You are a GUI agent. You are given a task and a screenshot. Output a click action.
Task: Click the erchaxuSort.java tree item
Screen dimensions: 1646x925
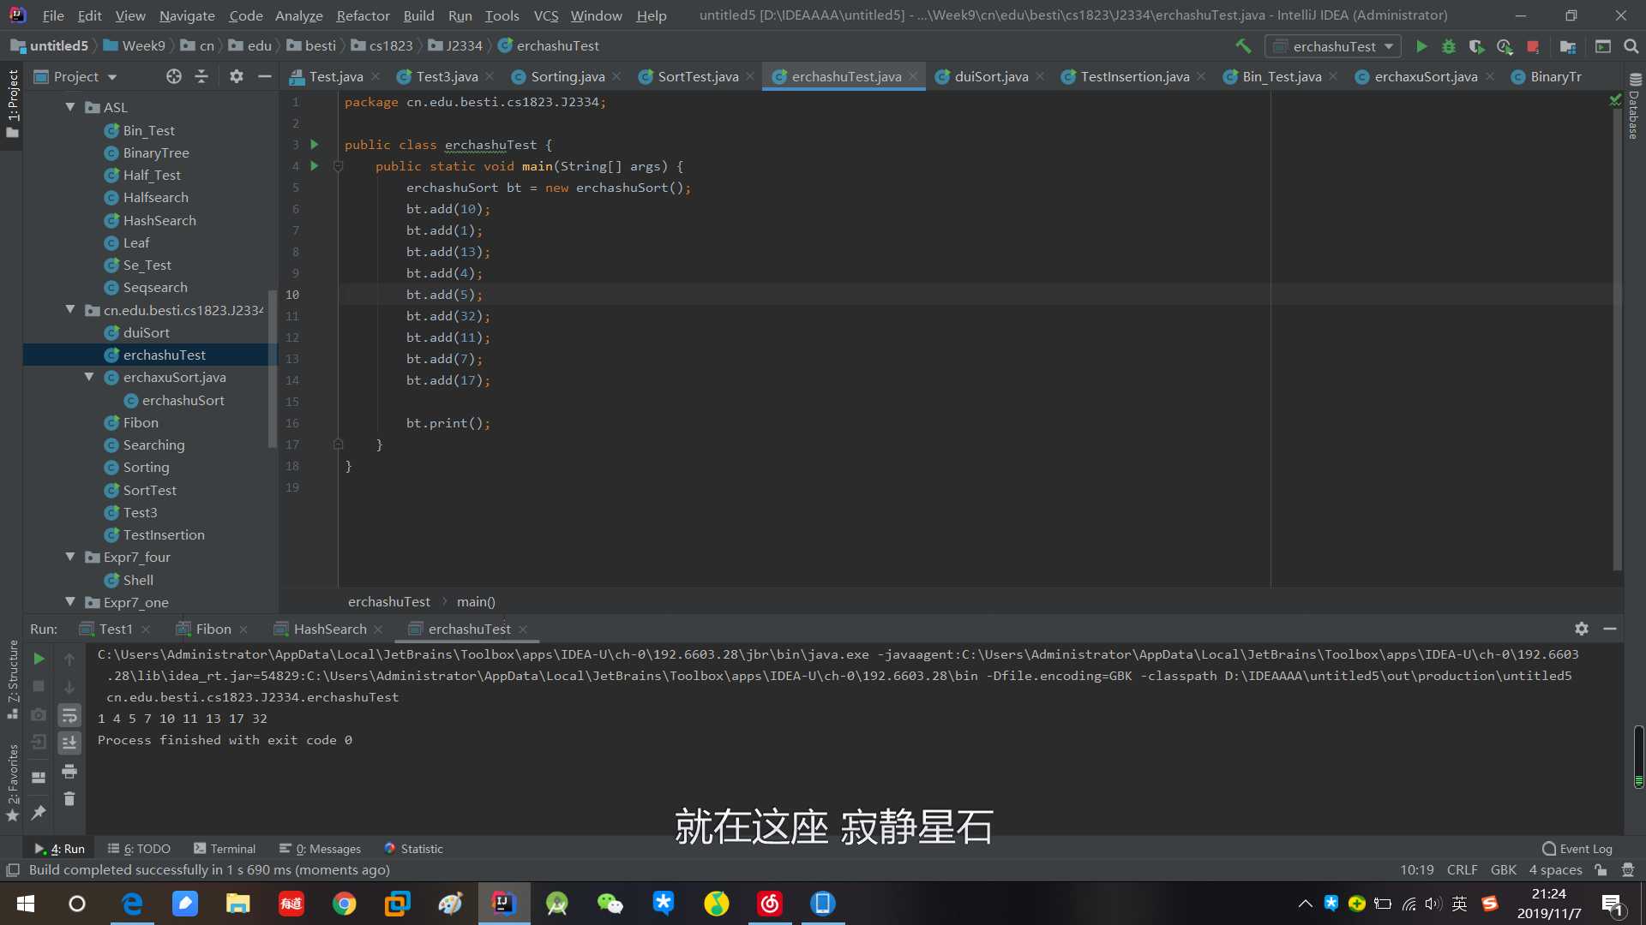coord(174,377)
